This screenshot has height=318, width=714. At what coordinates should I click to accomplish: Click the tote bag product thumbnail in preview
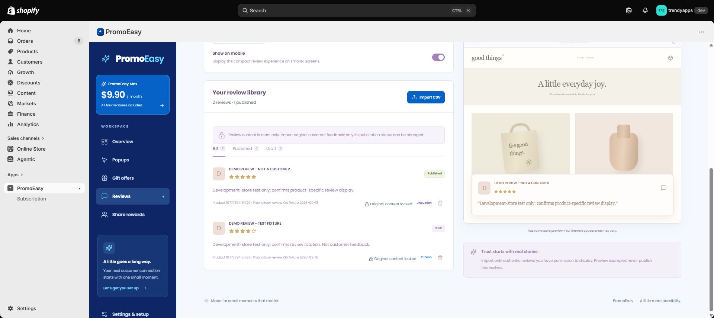coord(520,144)
